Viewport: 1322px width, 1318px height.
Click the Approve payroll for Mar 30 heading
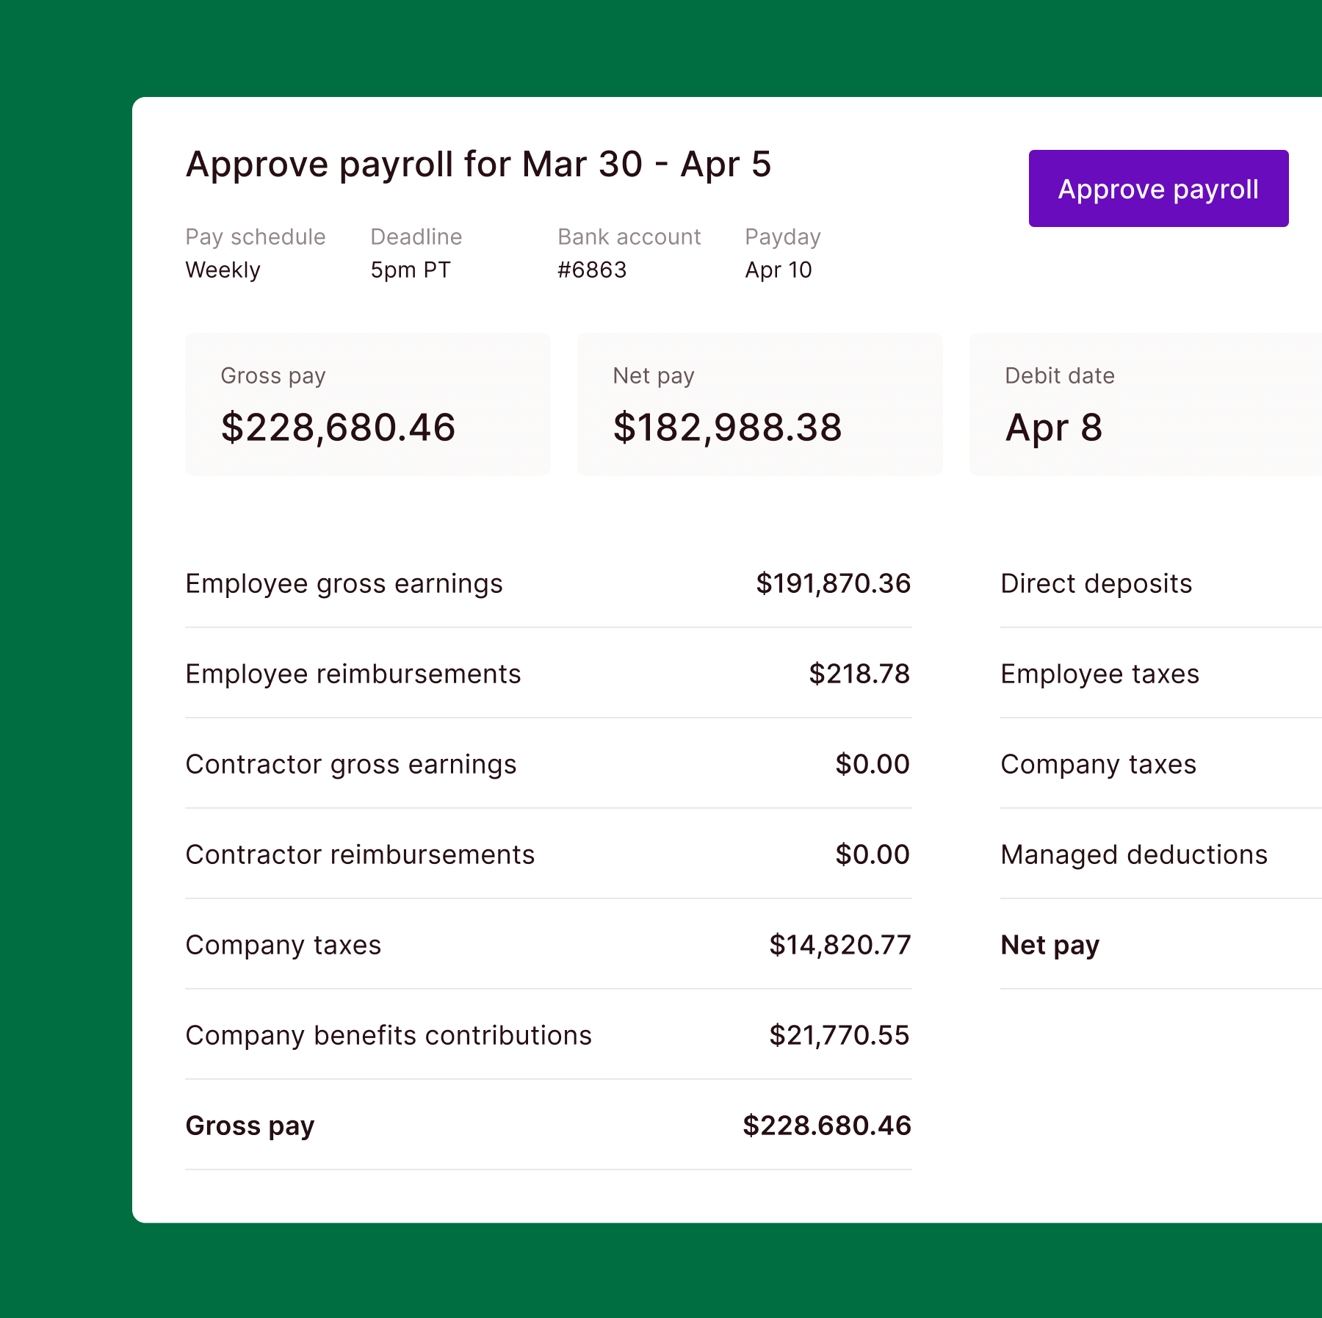479,165
